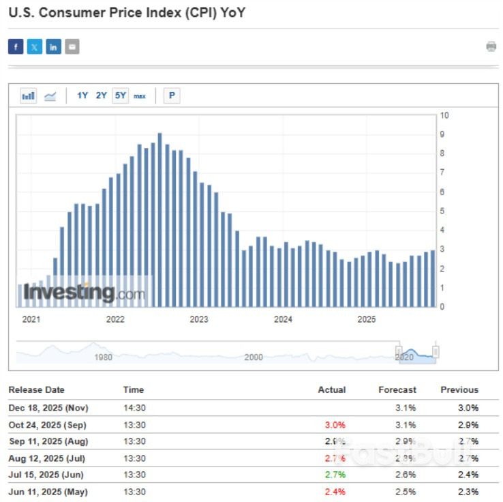Image resolution: width=503 pixels, height=502 pixels.
Task: Open the Oct 24, 2025 (Sep) release row
Action: click(48, 424)
